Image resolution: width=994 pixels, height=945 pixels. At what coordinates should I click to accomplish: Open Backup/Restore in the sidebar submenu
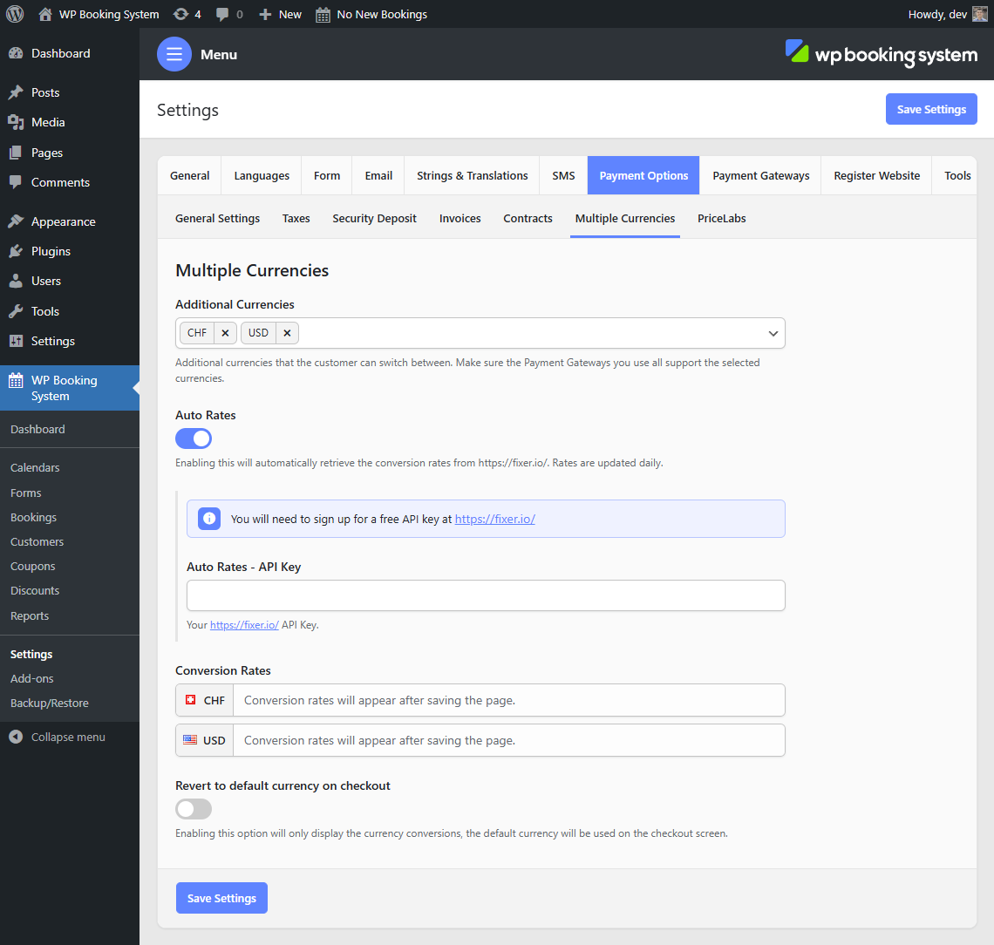(50, 703)
